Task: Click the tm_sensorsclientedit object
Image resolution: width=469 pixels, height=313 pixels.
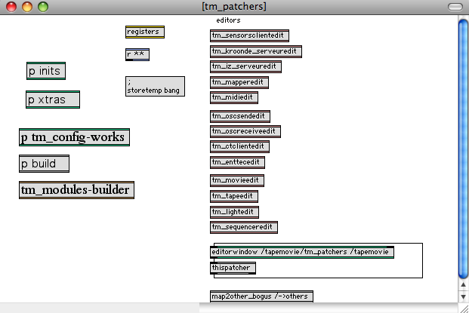Action: (249, 35)
